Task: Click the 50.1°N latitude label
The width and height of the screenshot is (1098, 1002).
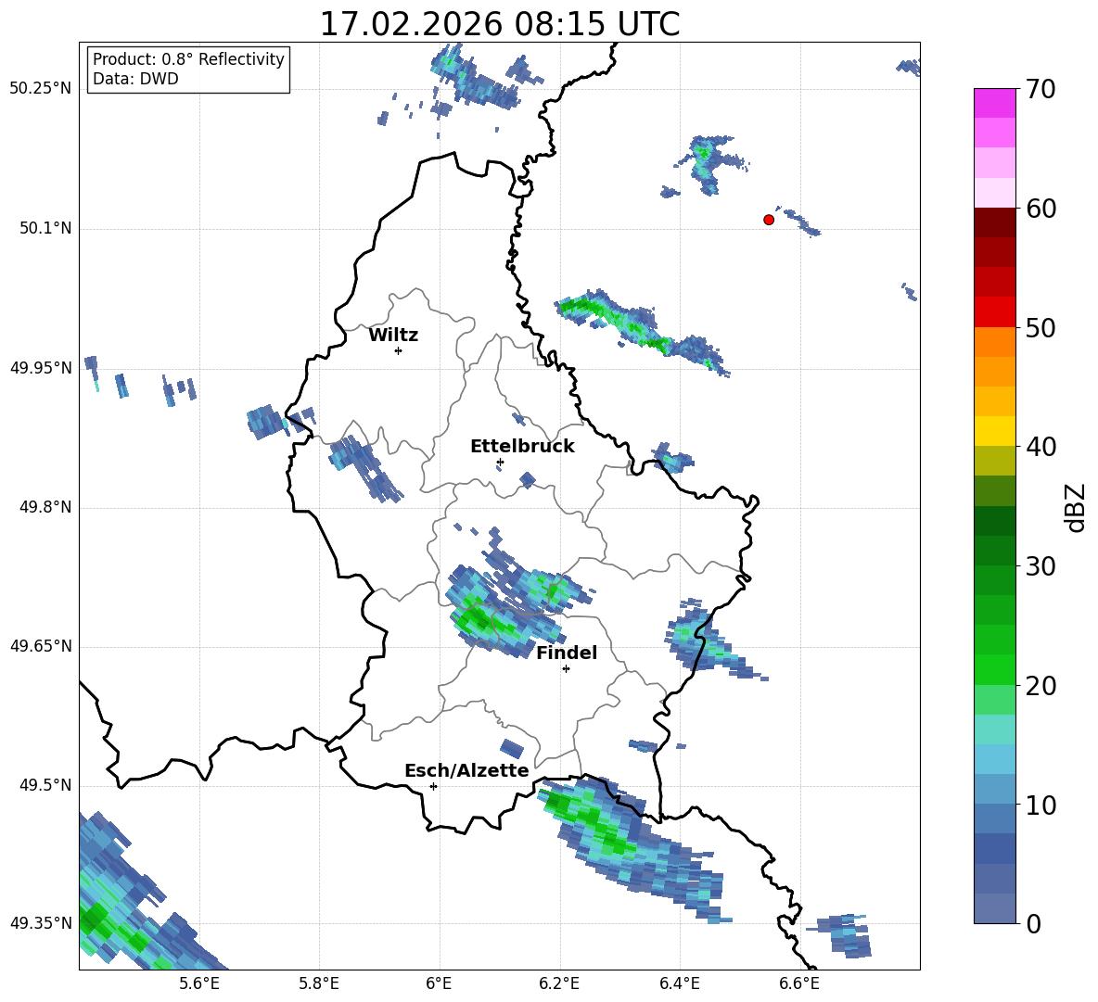Action: [45, 229]
